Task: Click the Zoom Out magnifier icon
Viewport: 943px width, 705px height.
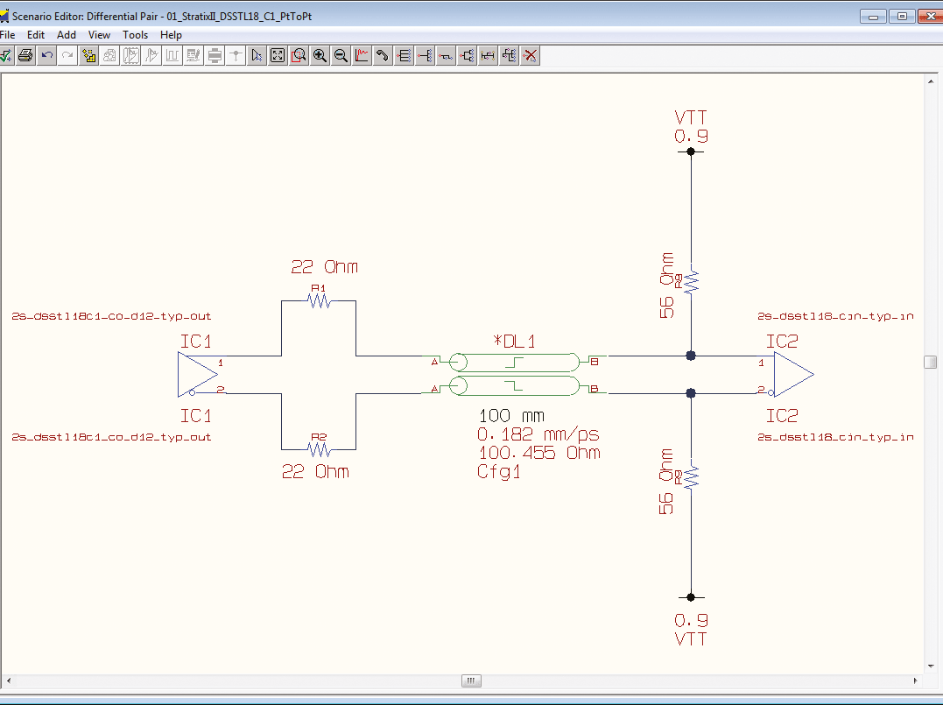Action: pyautogui.click(x=341, y=56)
